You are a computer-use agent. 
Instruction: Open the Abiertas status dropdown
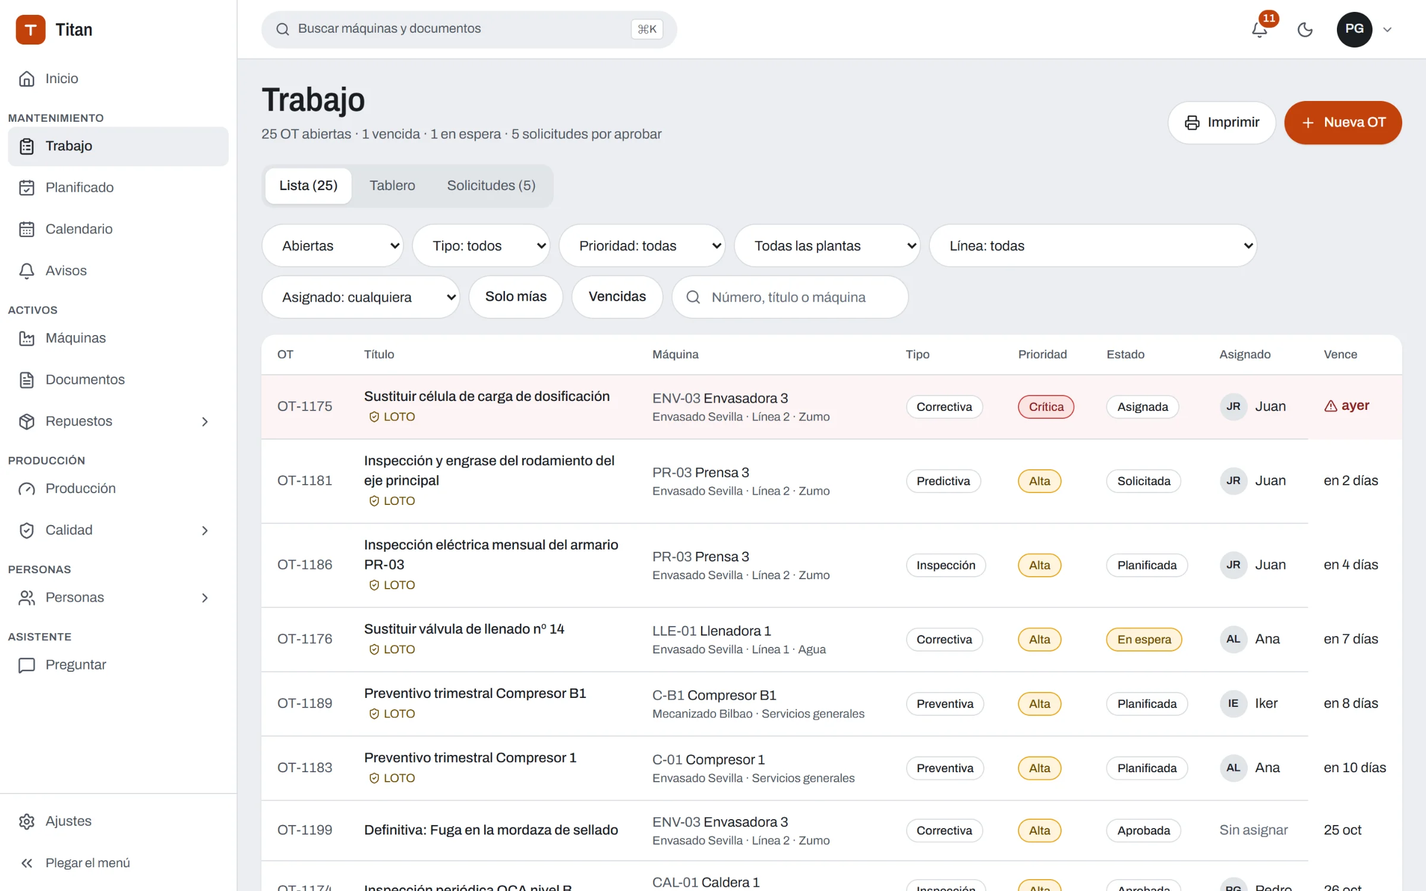click(x=333, y=246)
